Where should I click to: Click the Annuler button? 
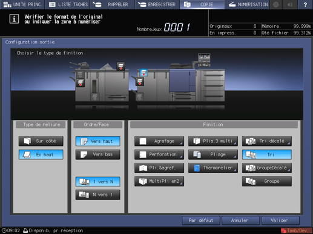[x=240, y=221]
